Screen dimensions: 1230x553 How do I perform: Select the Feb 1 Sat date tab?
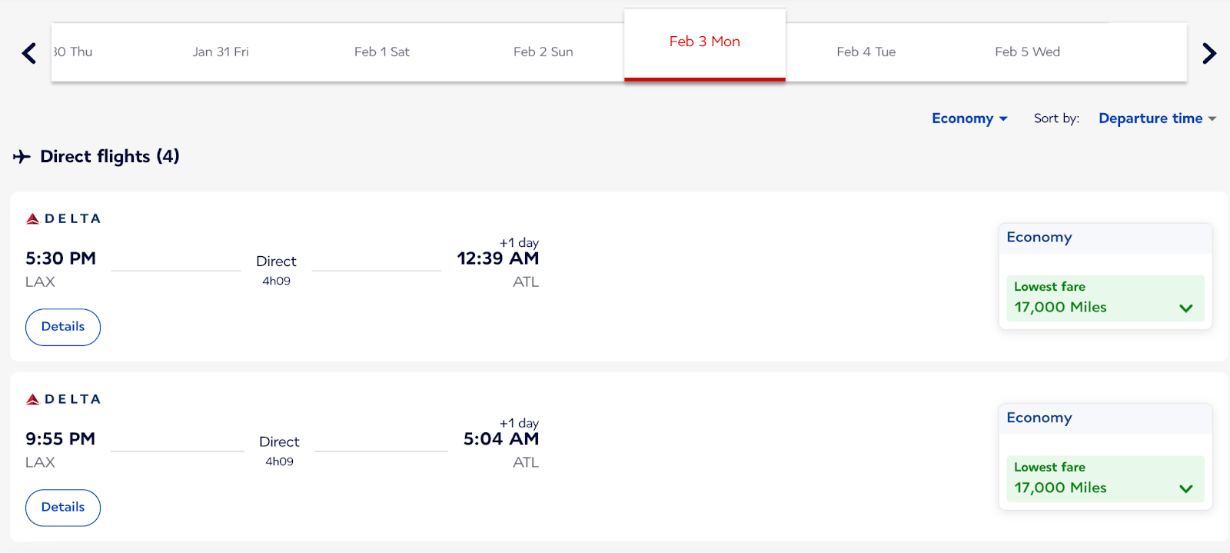[382, 52]
